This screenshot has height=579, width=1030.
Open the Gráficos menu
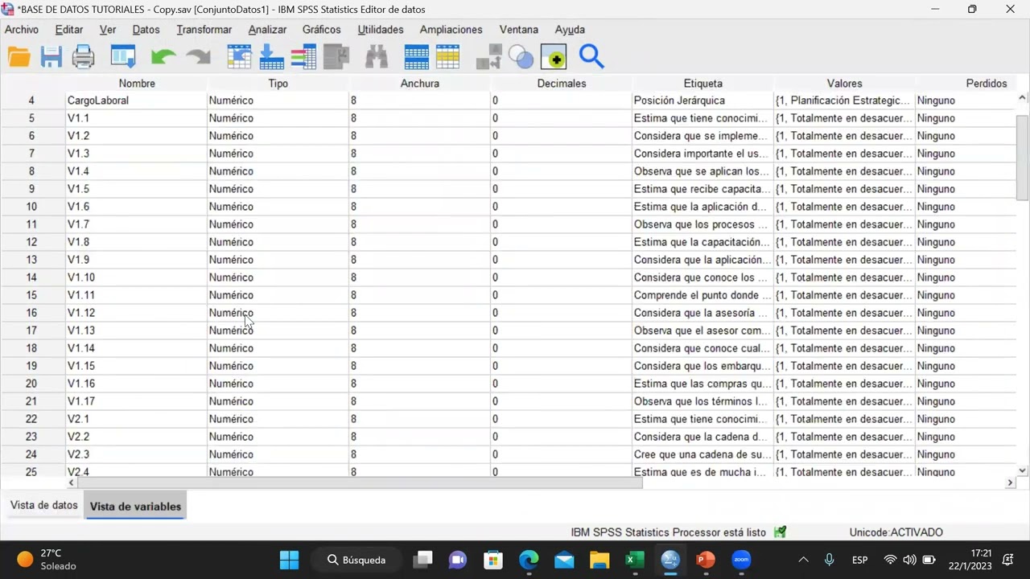click(x=322, y=30)
